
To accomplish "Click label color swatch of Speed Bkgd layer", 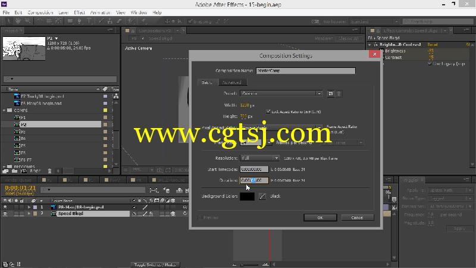I will click(35, 214).
